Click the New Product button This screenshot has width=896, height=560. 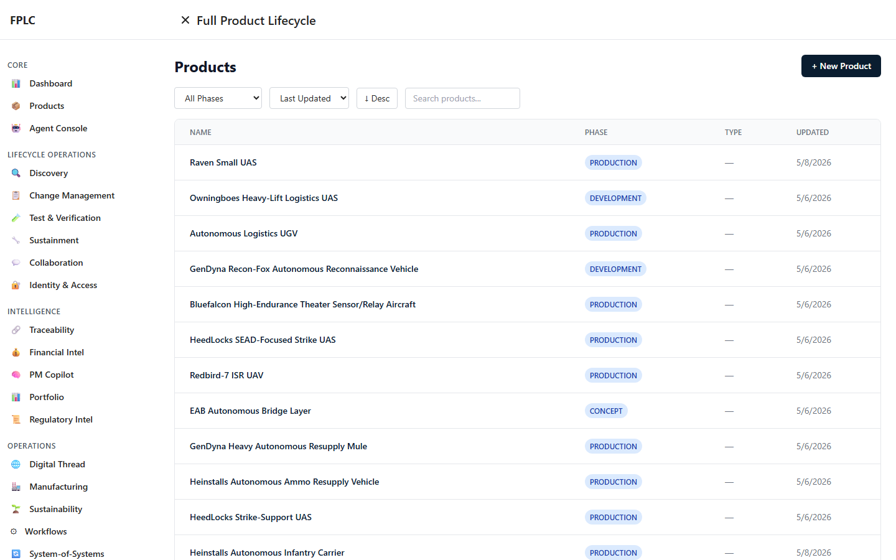tap(841, 66)
